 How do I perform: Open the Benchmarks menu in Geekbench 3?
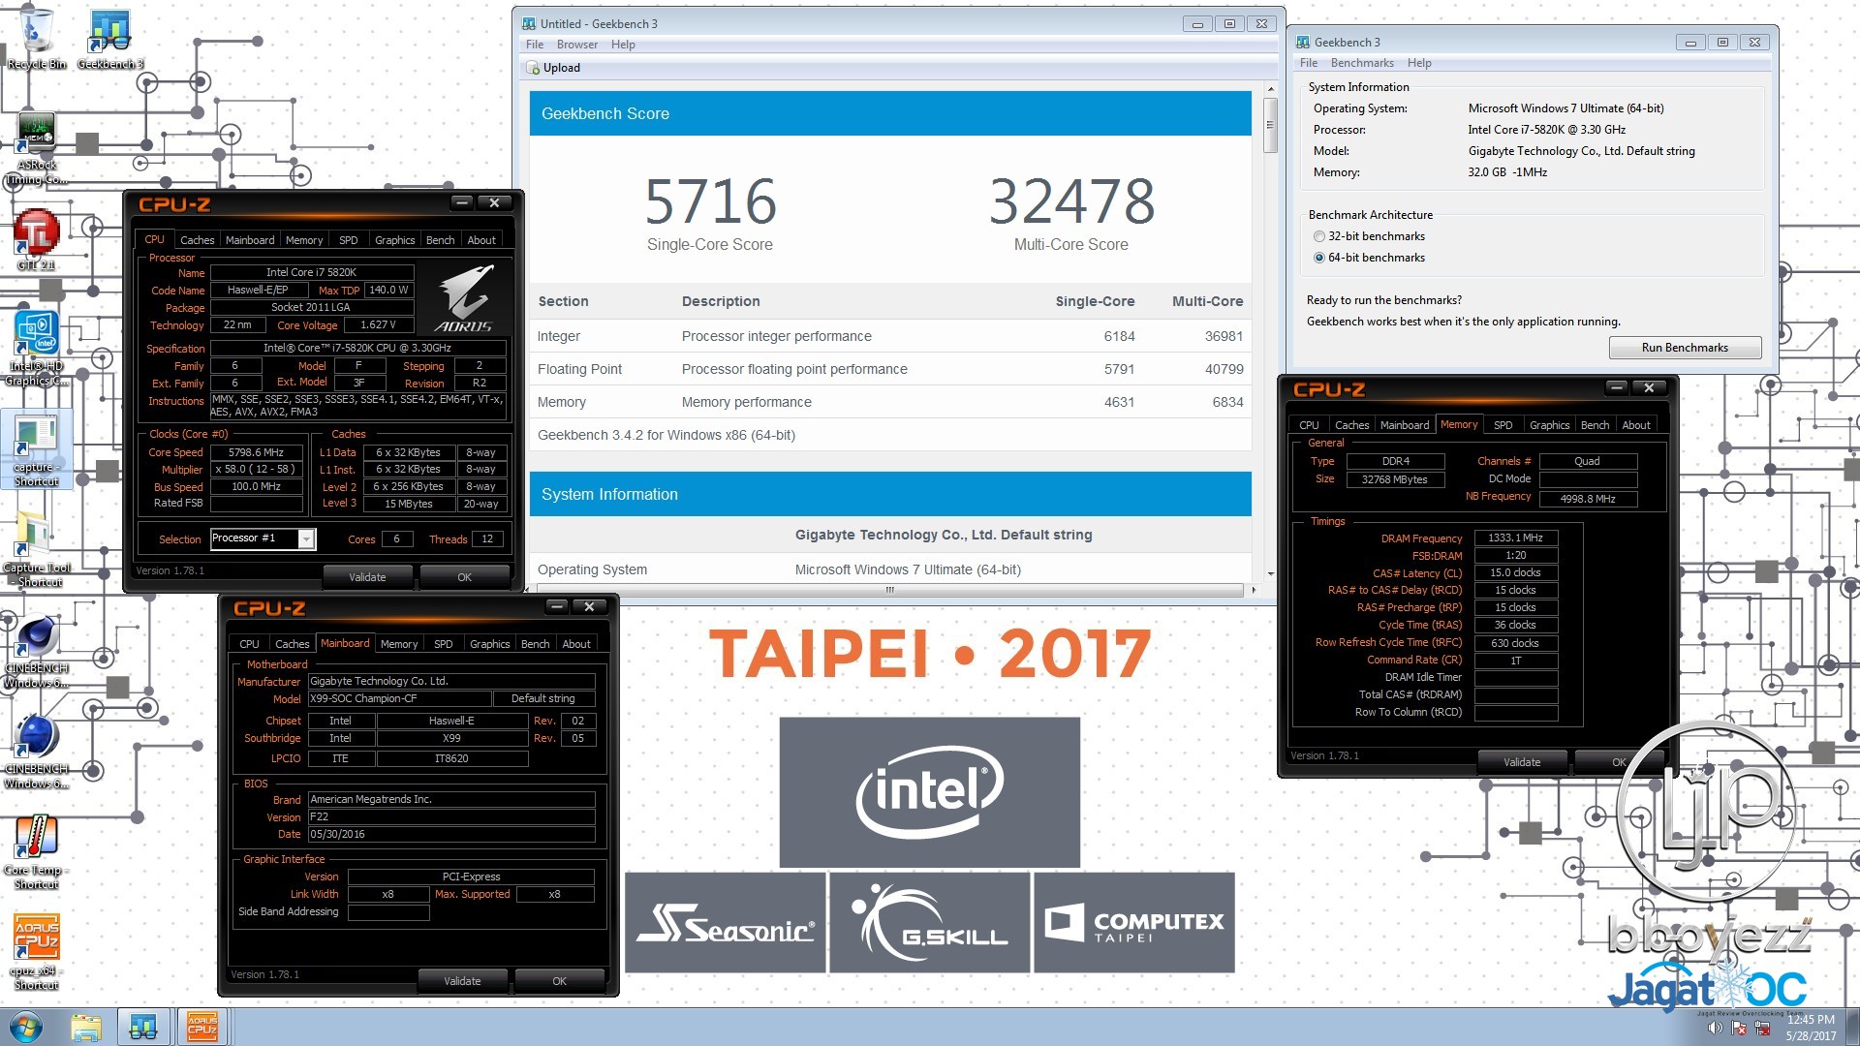(1362, 63)
